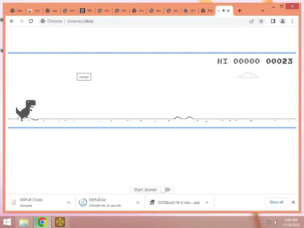304x228 pixels.
Task: Show hidden system tray icons
Action: pyautogui.click(x=262, y=222)
